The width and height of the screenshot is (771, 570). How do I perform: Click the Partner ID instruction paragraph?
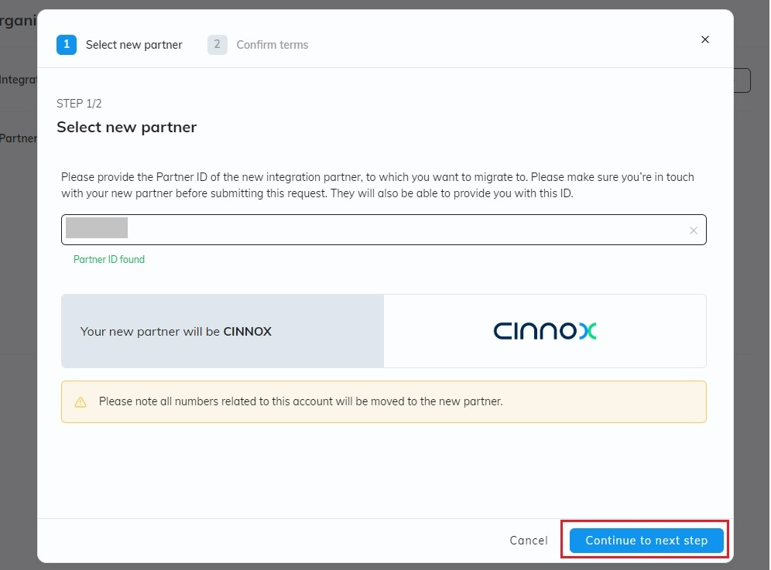pyautogui.click(x=378, y=185)
